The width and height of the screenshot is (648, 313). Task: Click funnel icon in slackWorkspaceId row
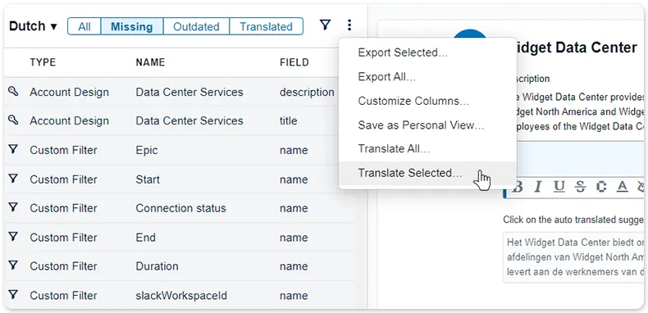click(13, 294)
